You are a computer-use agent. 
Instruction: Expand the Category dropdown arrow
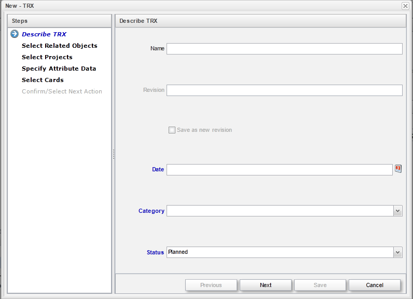[x=397, y=211]
